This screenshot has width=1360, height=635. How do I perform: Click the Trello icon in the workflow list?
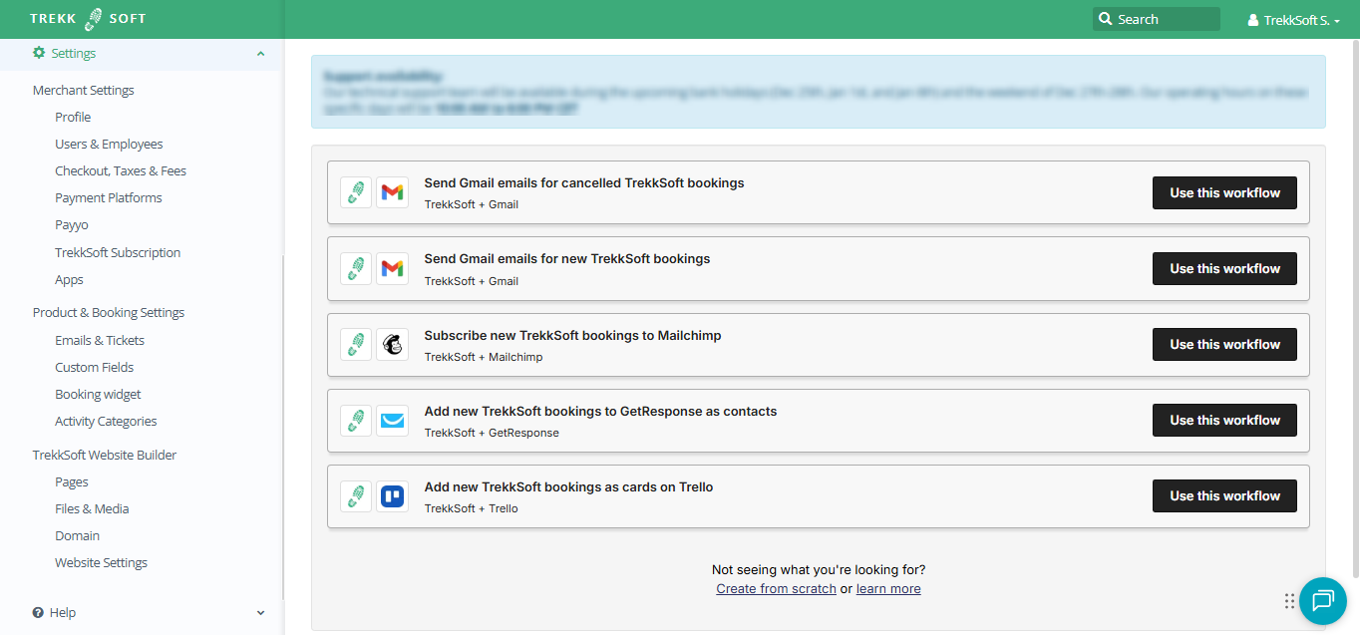pos(392,496)
